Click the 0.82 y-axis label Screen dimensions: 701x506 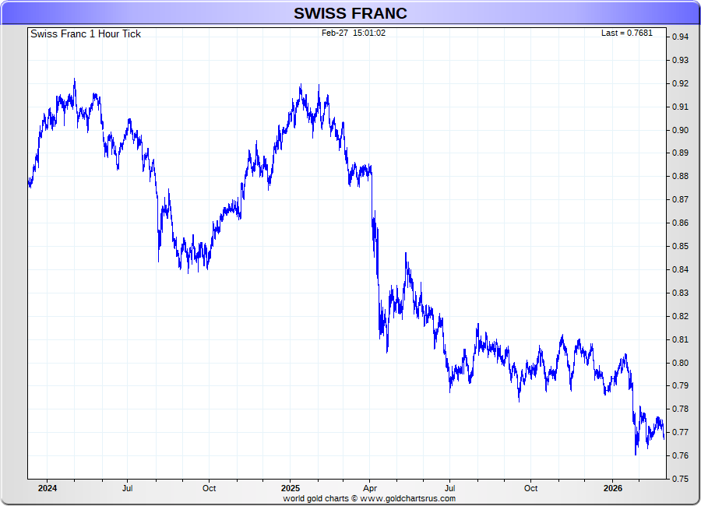tap(681, 316)
